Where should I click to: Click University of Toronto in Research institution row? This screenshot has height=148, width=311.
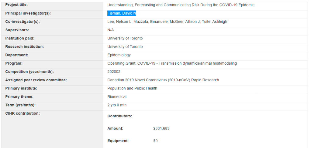pyautogui.click(x=125, y=47)
